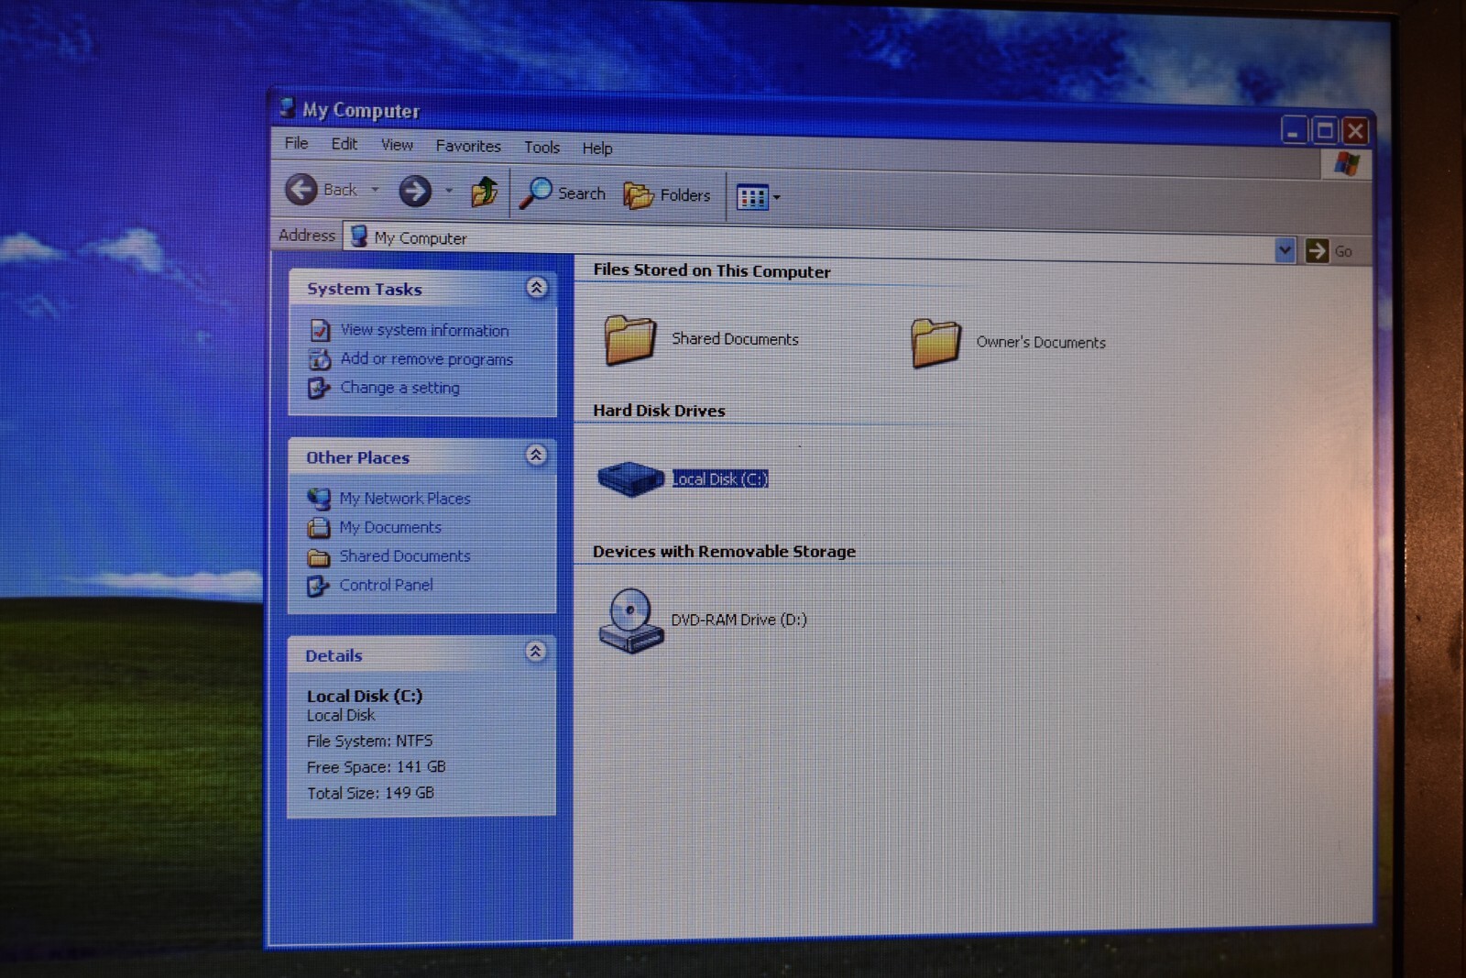This screenshot has width=1466, height=978.
Task: Collapse the System Tasks panel
Action: pyautogui.click(x=537, y=288)
